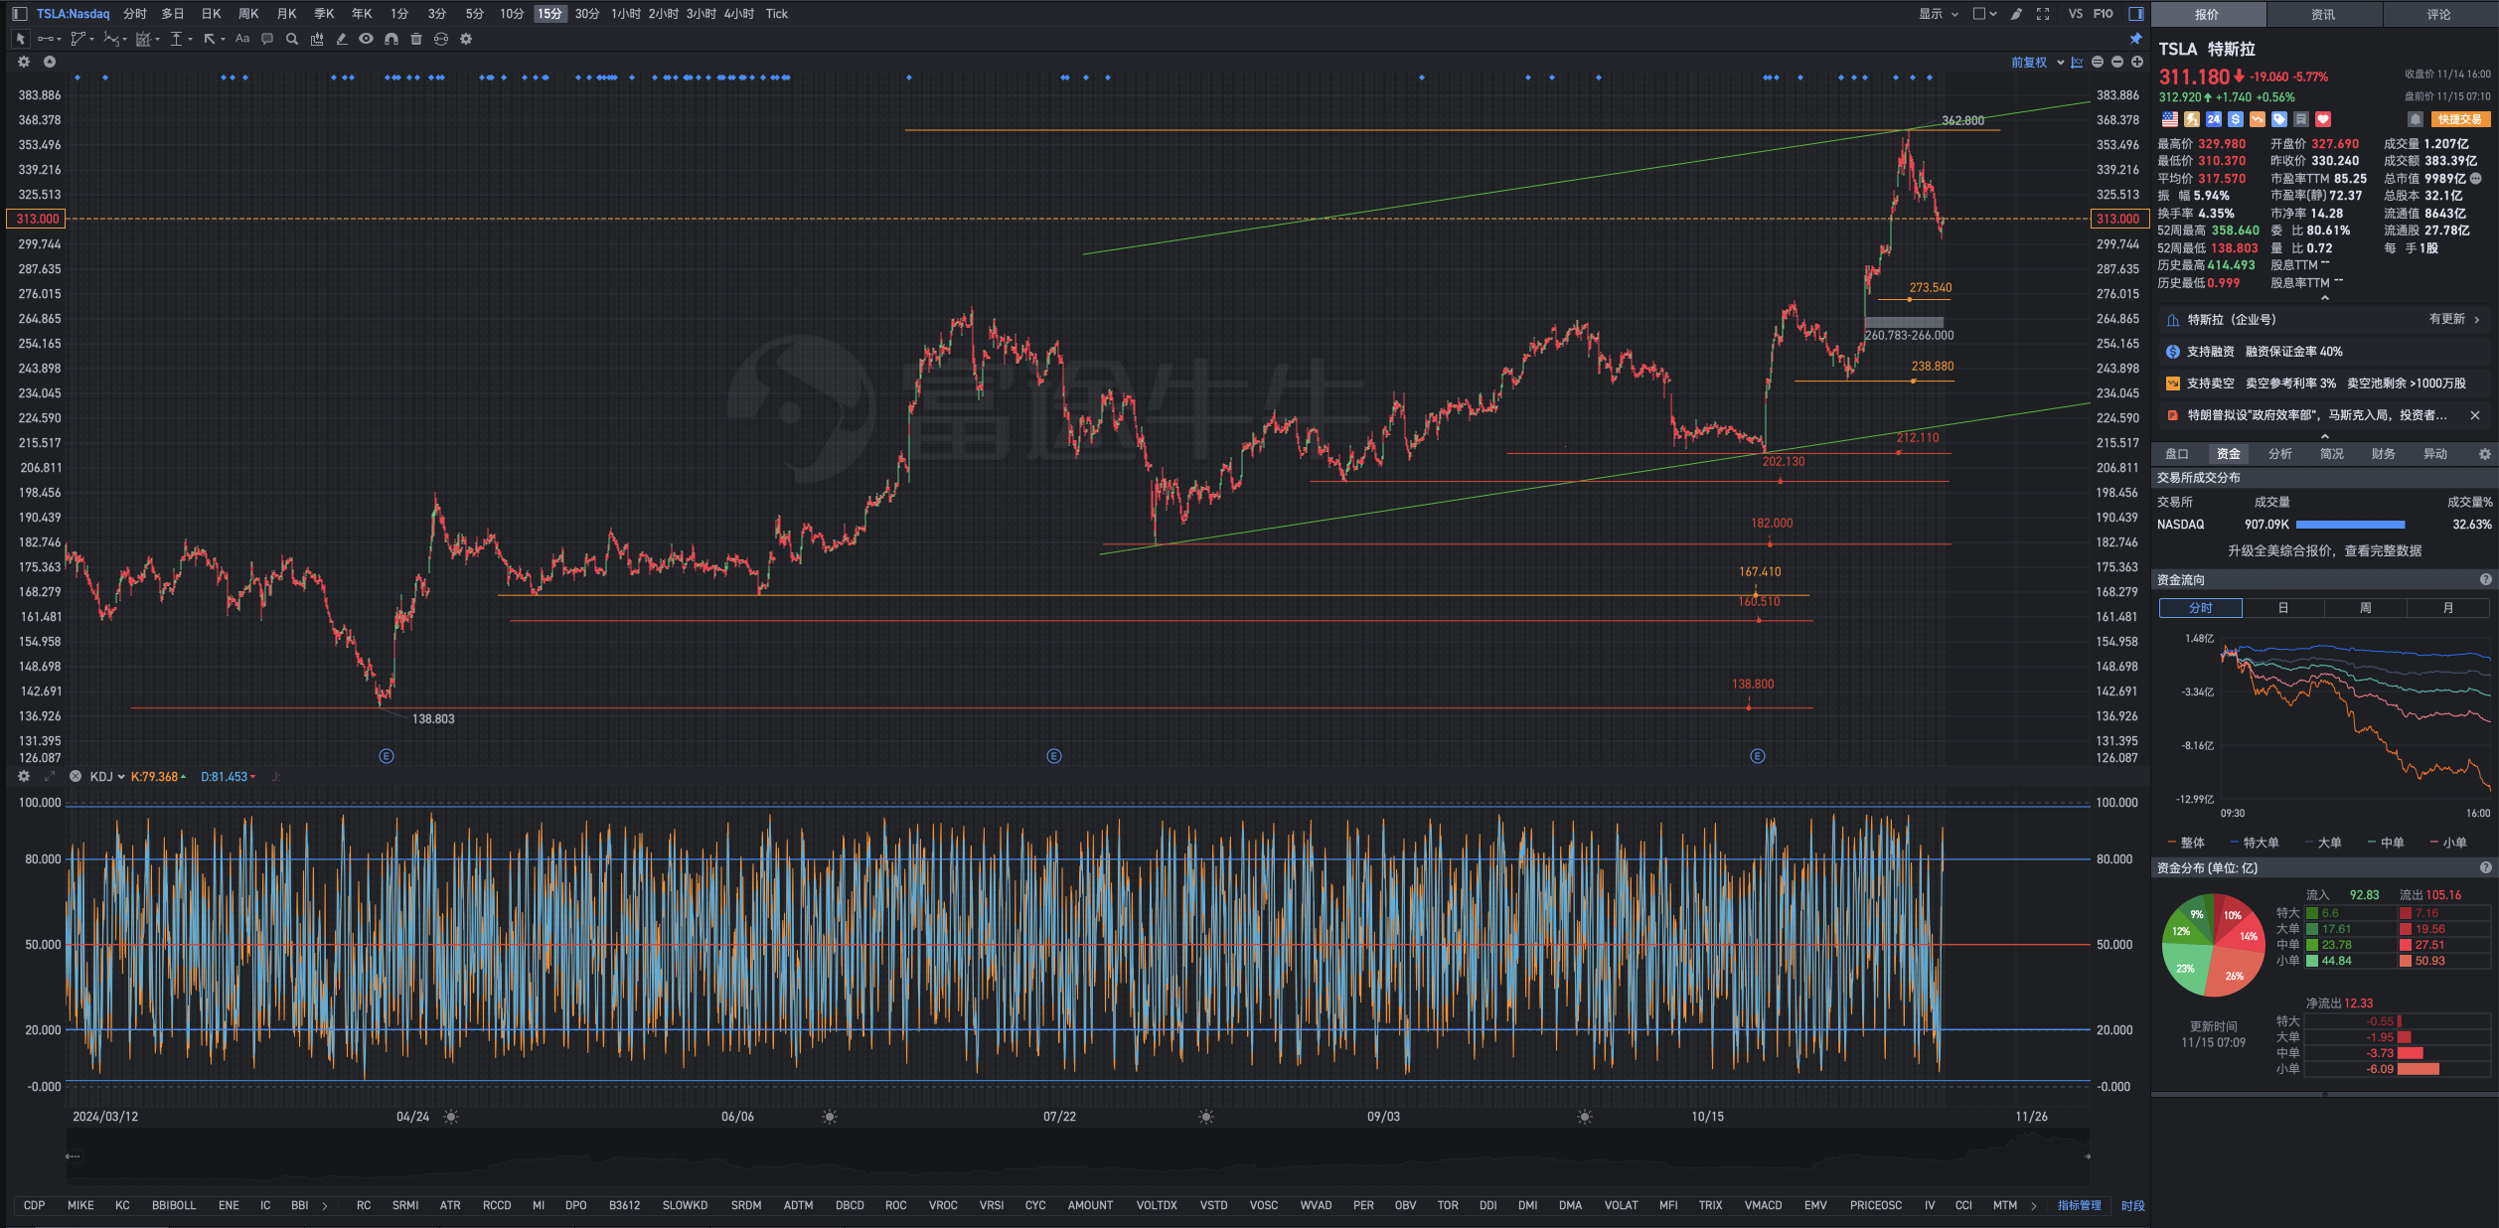Zoom in chart with plus icon
The image size is (2499, 1228).
point(2137,62)
